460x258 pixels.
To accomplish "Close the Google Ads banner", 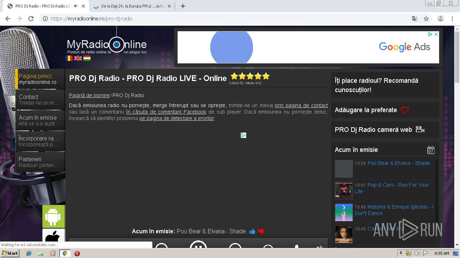I will (x=436, y=34).
